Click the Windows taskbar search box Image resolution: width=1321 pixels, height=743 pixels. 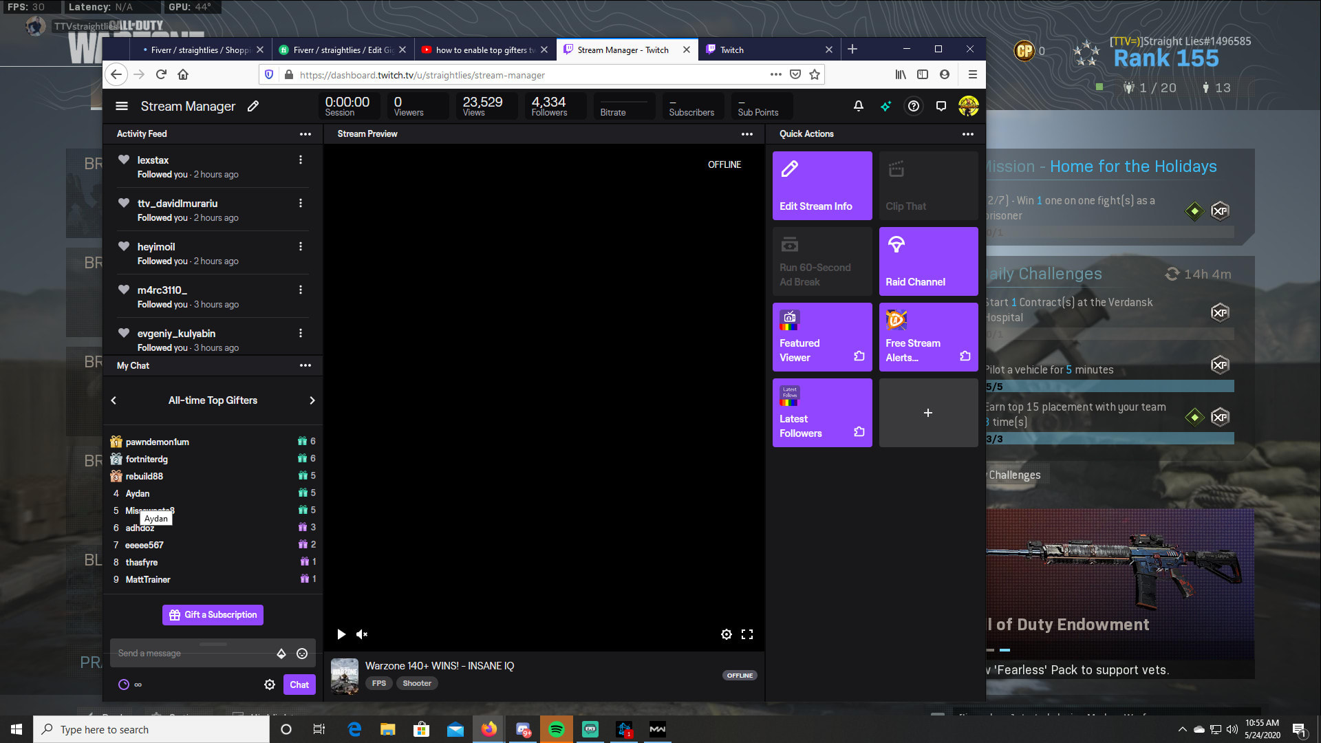pyautogui.click(x=151, y=729)
